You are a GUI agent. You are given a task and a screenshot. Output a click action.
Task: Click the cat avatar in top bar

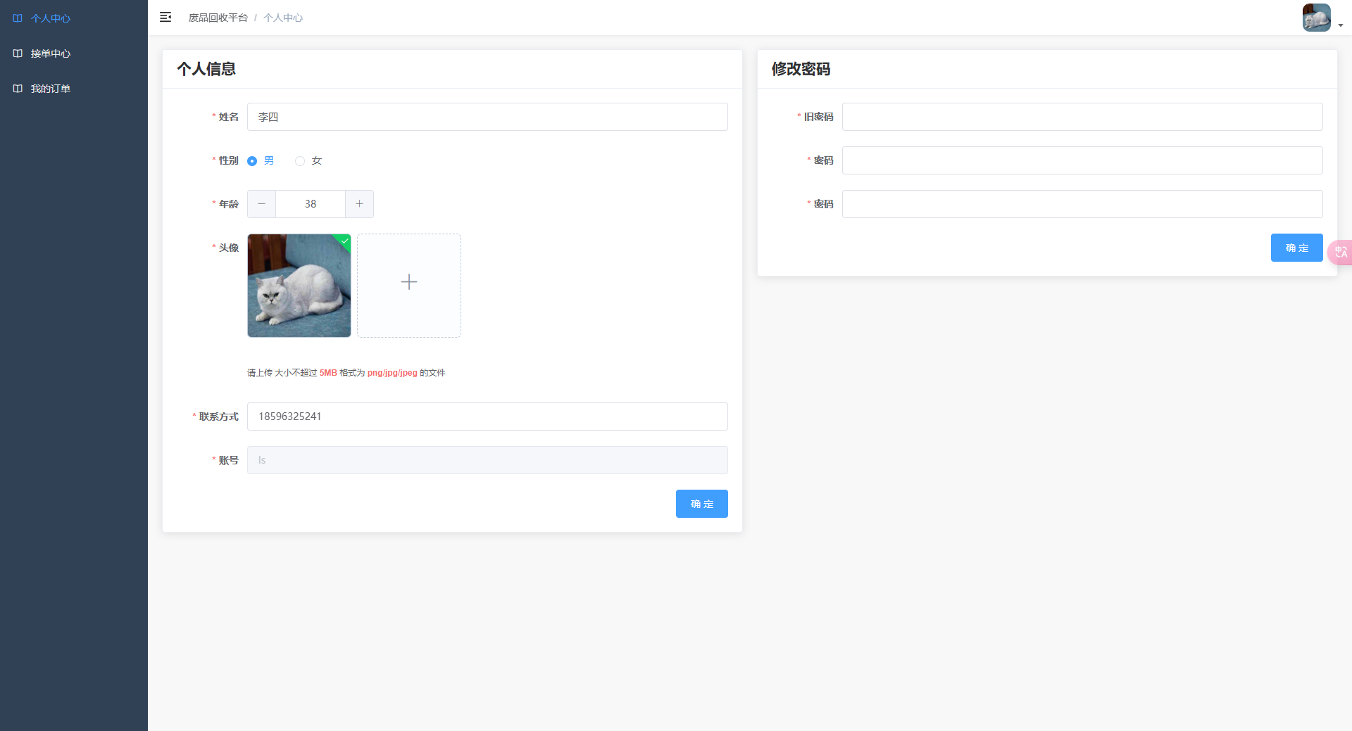pos(1316,18)
